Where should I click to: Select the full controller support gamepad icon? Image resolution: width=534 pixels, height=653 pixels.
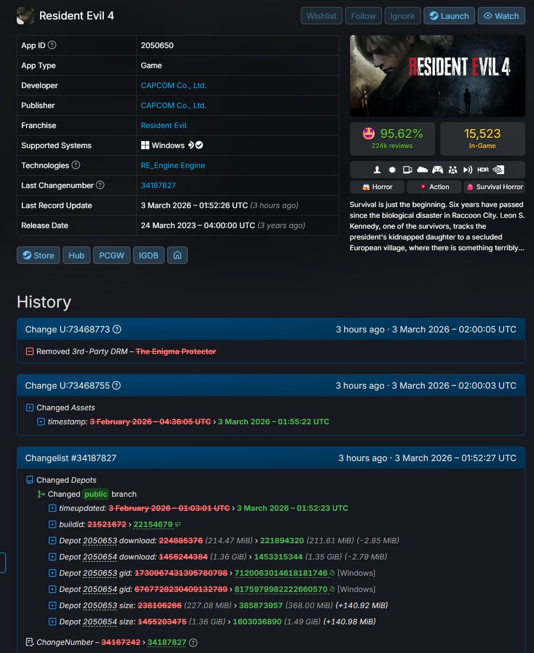[x=437, y=169]
